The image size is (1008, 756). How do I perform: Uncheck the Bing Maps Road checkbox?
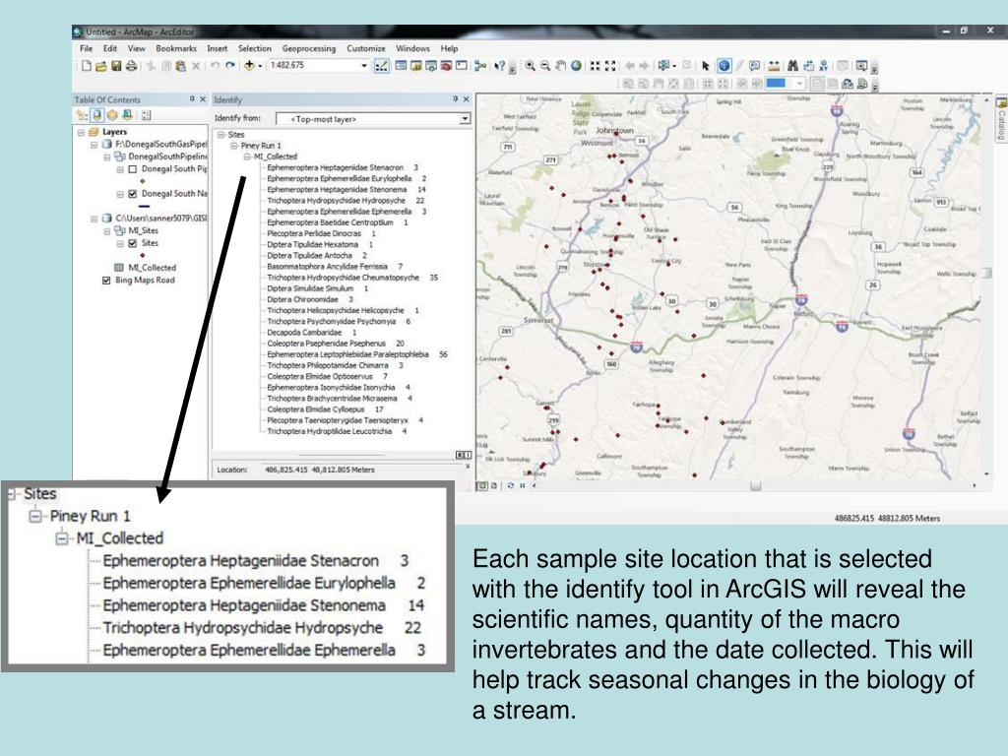[106, 281]
